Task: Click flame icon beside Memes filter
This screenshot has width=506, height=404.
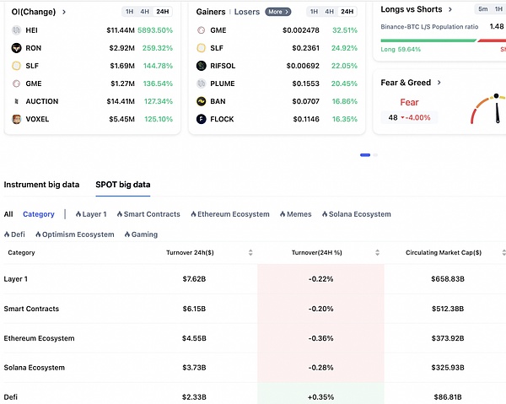Action: pos(283,214)
